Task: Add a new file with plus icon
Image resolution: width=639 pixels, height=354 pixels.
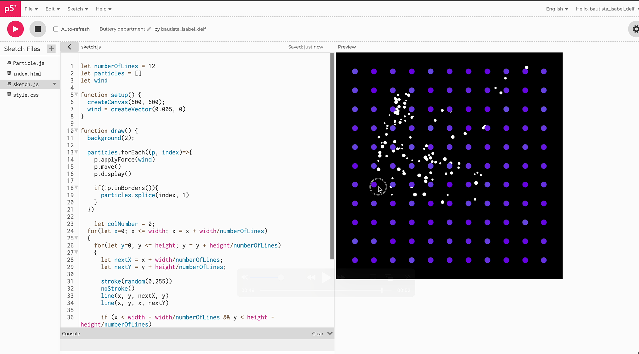Action: [x=51, y=49]
